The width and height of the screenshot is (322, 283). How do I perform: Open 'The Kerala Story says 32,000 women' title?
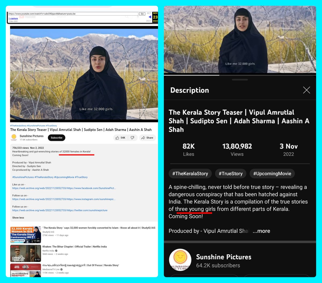tap(99, 228)
